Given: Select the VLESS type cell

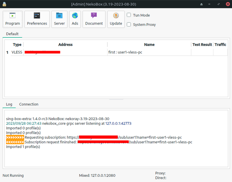Looking at the screenshot, I should pos(17,52).
